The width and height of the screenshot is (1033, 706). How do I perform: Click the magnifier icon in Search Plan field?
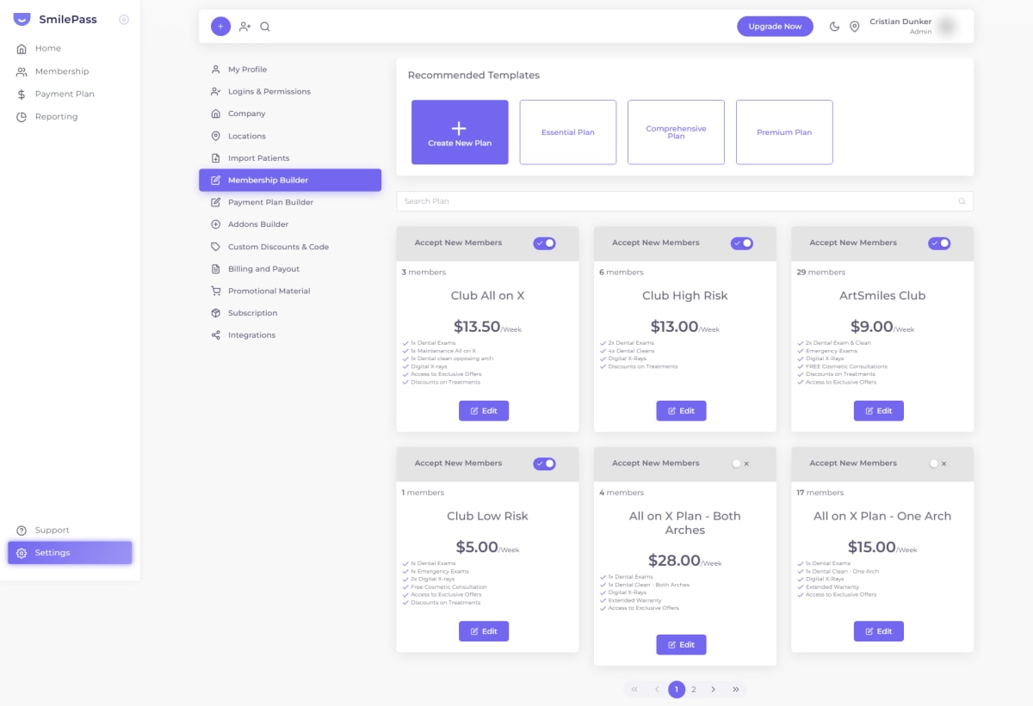pyautogui.click(x=962, y=201)
